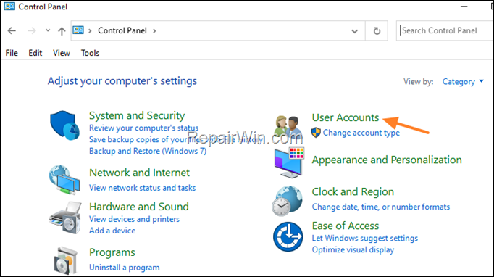
Task: Click the Control Panel breadcrumb text
Action: [x=122, y=30]
